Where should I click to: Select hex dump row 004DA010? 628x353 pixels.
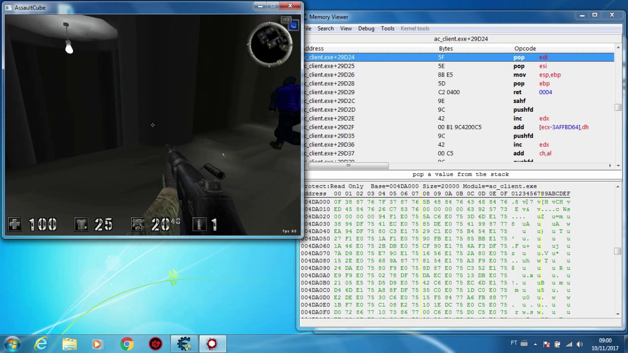pos(436,209)
